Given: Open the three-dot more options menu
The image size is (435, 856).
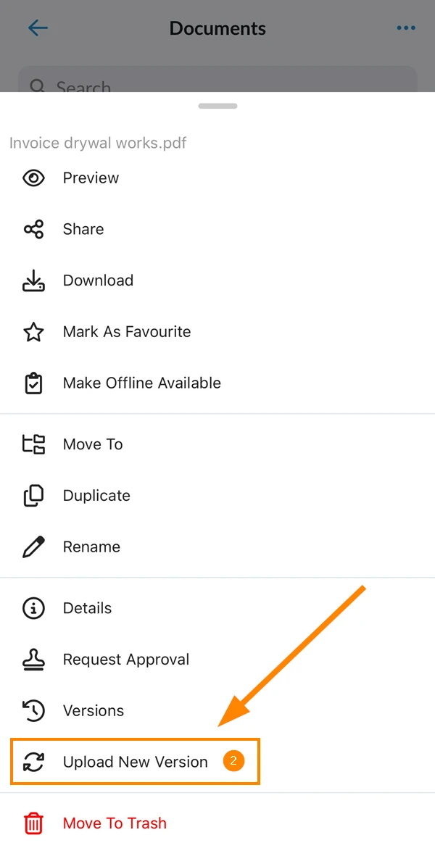Looking at the screenshot, I should (x=406, y=28).
